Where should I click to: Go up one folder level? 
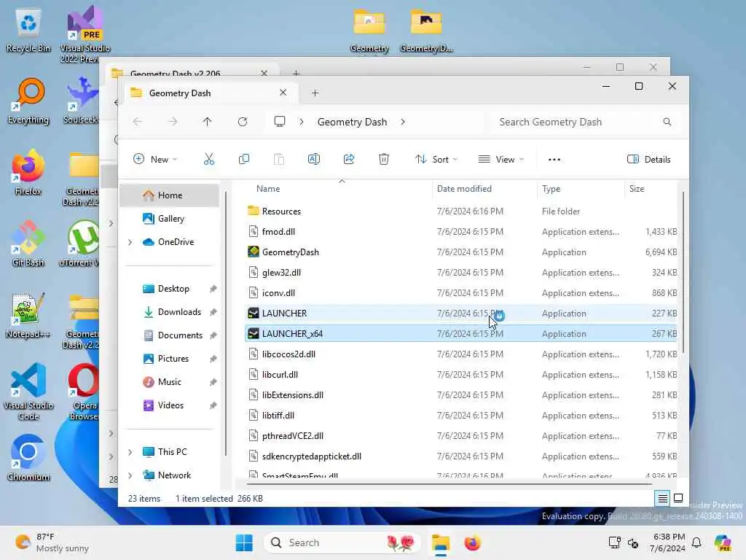(207, 122)
